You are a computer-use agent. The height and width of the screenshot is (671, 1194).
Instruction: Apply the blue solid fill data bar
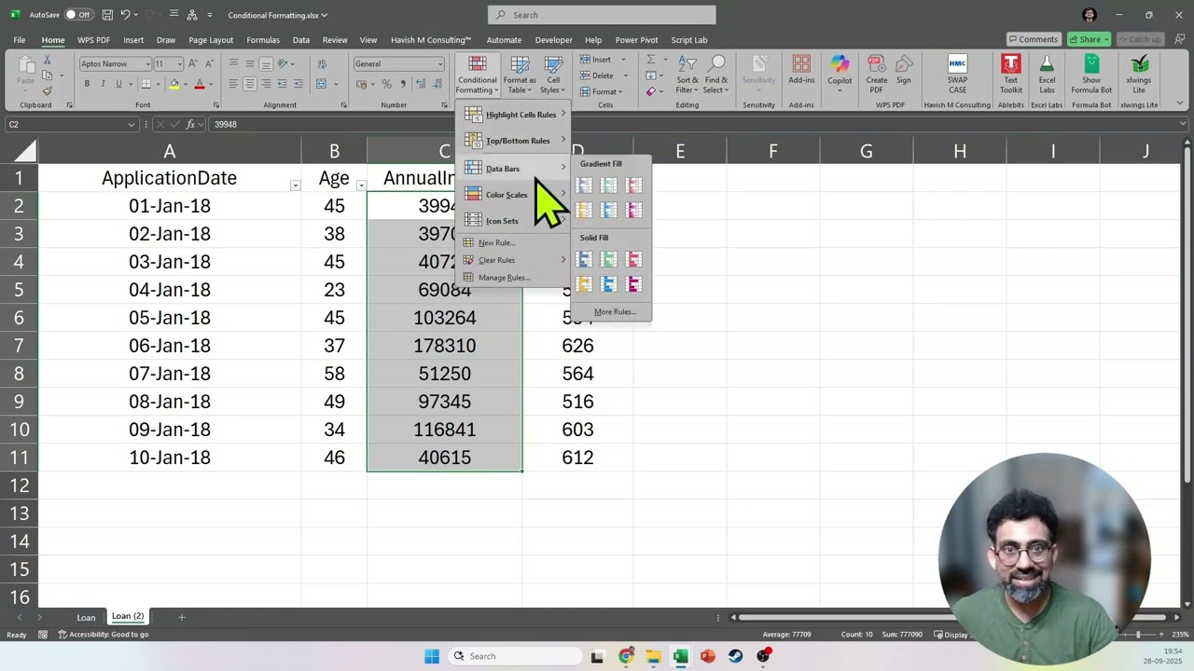pyautogui.click(x=584, y=259)
